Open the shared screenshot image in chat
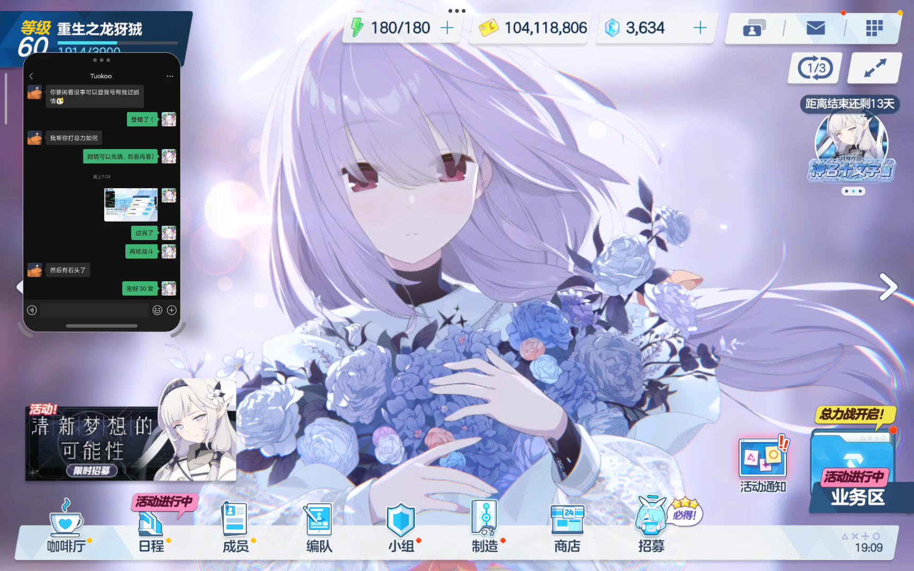This screenshot has width=914, height=571. click(x=131, y=205)
